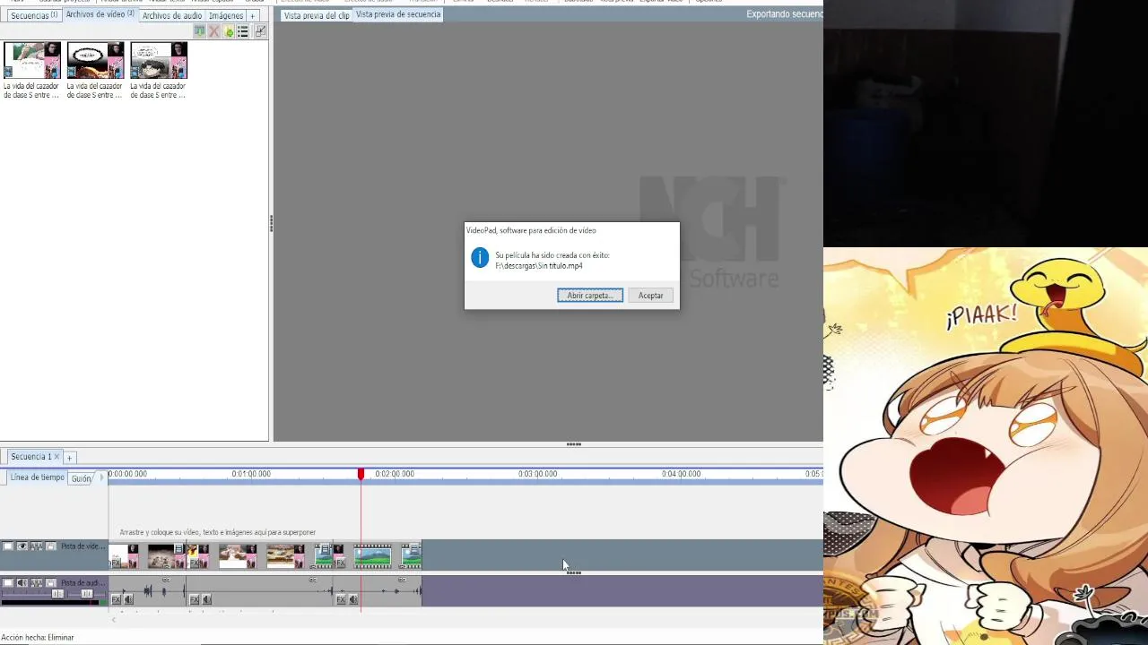This screenshot has height=645, width=1148.
Task: Click the link icon above the last audio clip
Action: click(x=402, y=580)
